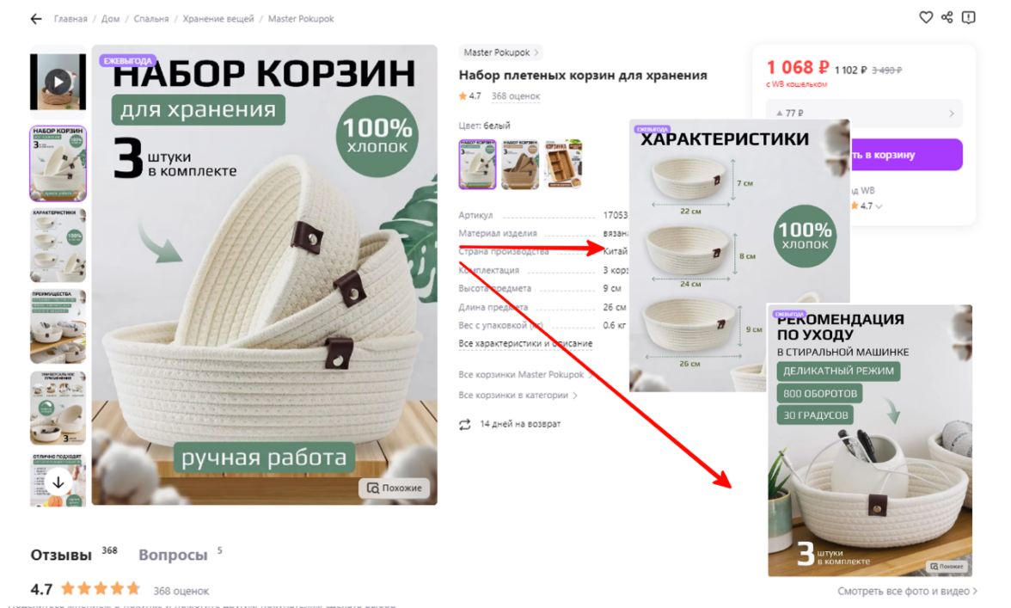Click the 14-day return arrows icon

(464, 424)
